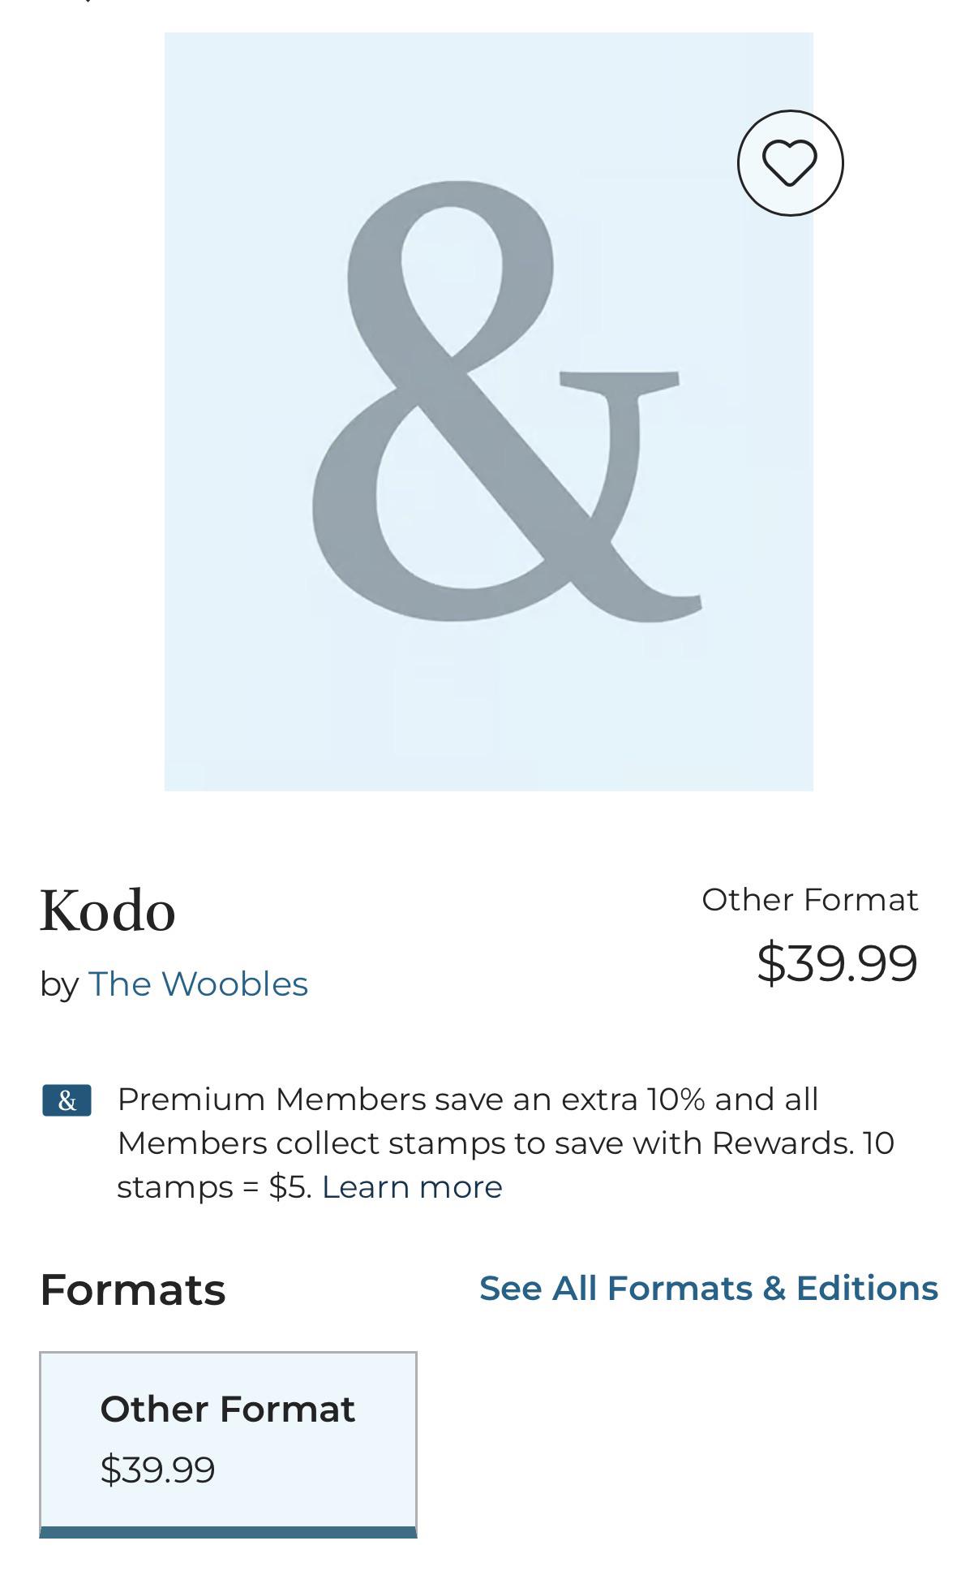Select the Other Format $39.99 card
The image size is (978, 1571).
coord(228,1444)
